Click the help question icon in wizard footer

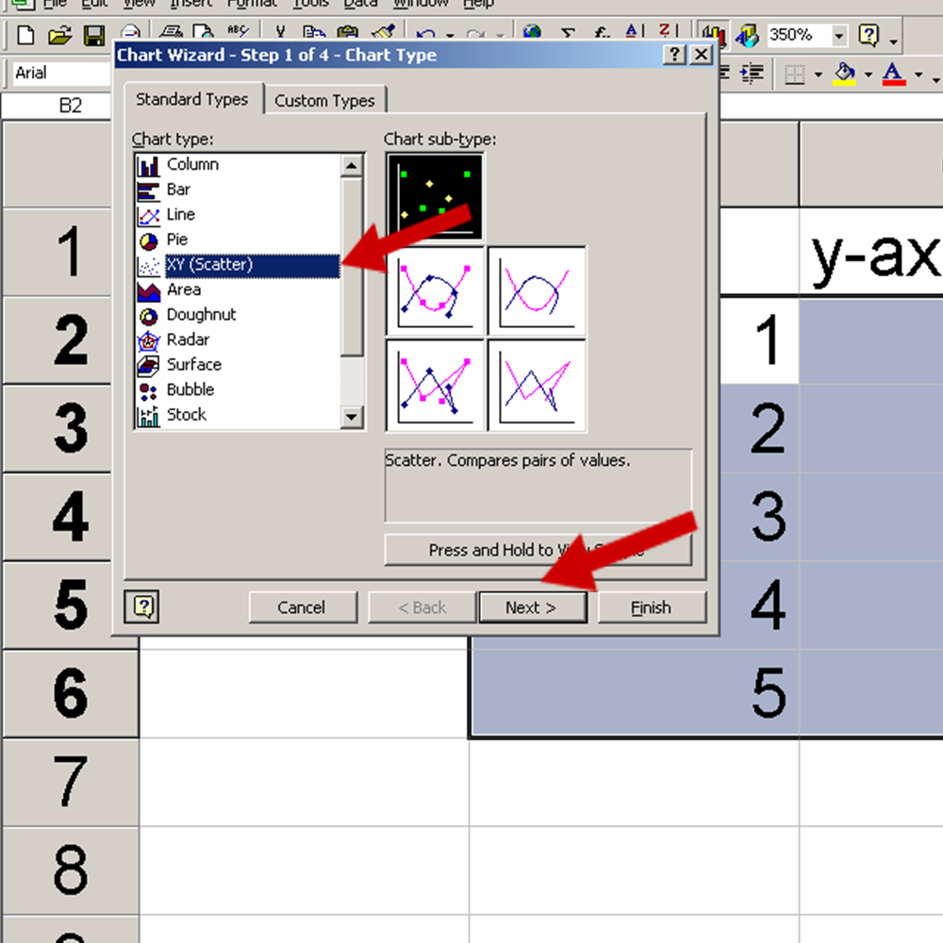[x=142, y=606]
